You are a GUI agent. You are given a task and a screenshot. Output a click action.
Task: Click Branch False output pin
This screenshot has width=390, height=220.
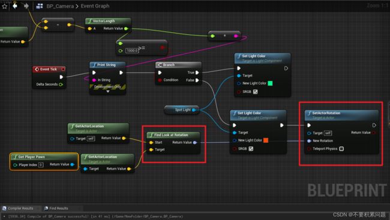[x=197, y=80]
